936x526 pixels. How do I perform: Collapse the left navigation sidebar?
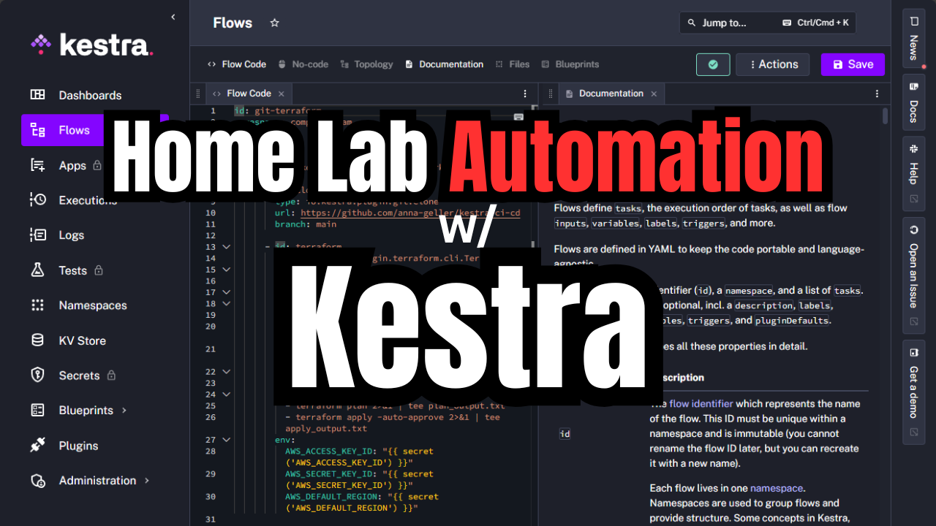(173, 17)
